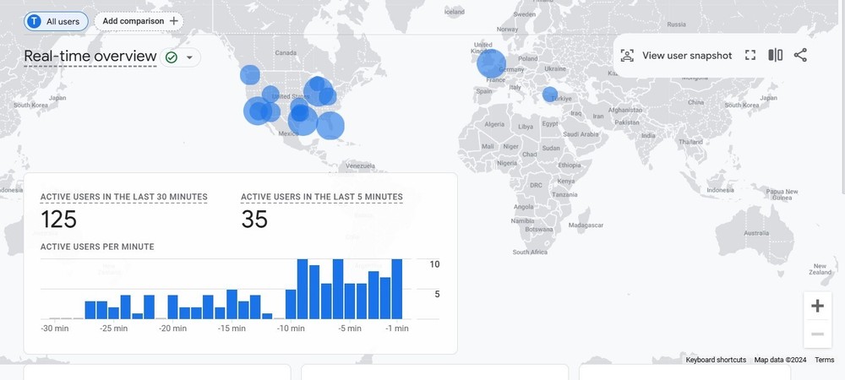
Task: Zoom in the map with plus
Action: (x=817, y=306)
